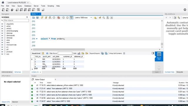Reconnect to DBMS toolbar icon
The height and width of the screenshot is (106, 188).
tap(43, 10)
